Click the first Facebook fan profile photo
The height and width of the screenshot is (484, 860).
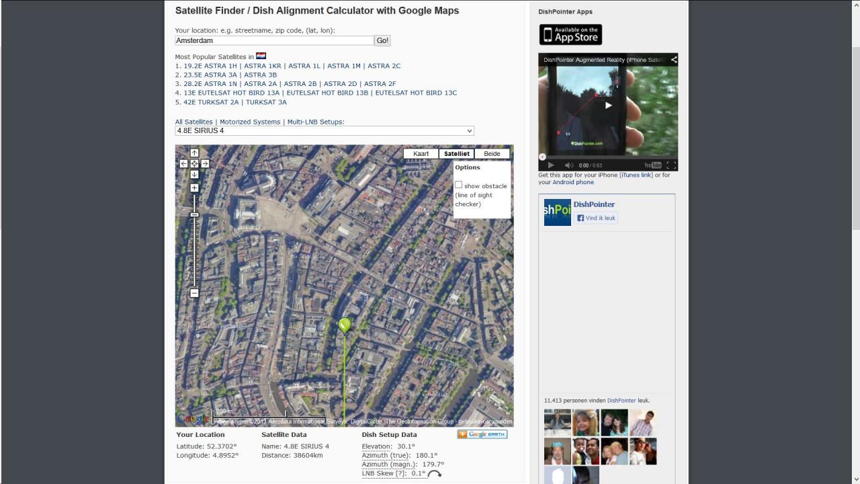point(557,423)
